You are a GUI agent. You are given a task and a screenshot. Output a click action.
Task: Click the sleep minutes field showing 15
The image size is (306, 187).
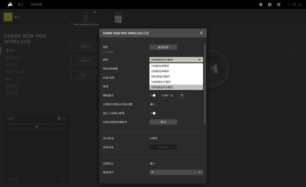tap(182, 96)
